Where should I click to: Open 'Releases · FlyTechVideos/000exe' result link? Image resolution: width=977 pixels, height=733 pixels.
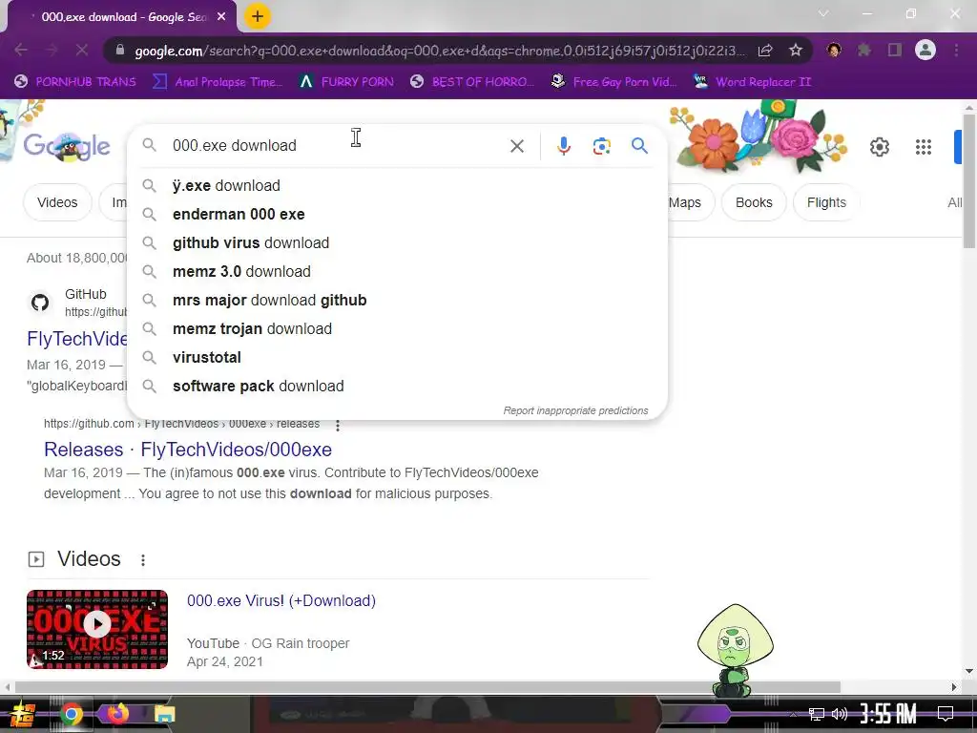[188, 450]
